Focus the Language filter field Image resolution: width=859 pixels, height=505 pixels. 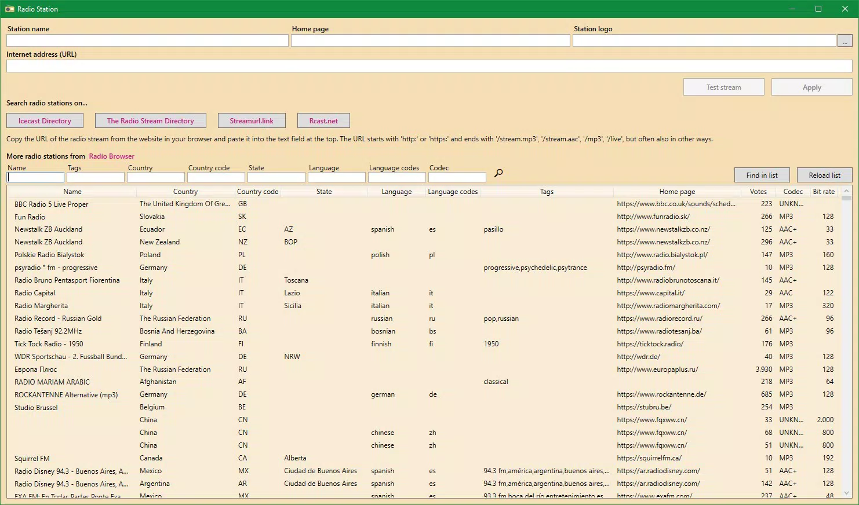337,177
